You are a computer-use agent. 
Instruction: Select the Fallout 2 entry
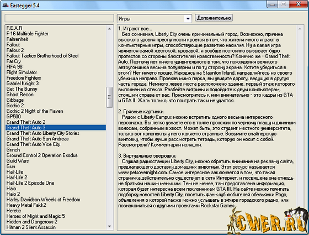click(x=56, y=50)
